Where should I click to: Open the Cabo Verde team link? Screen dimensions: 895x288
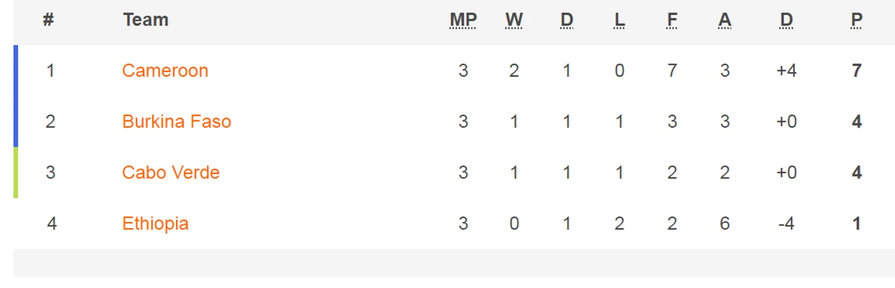click(170, 172)
